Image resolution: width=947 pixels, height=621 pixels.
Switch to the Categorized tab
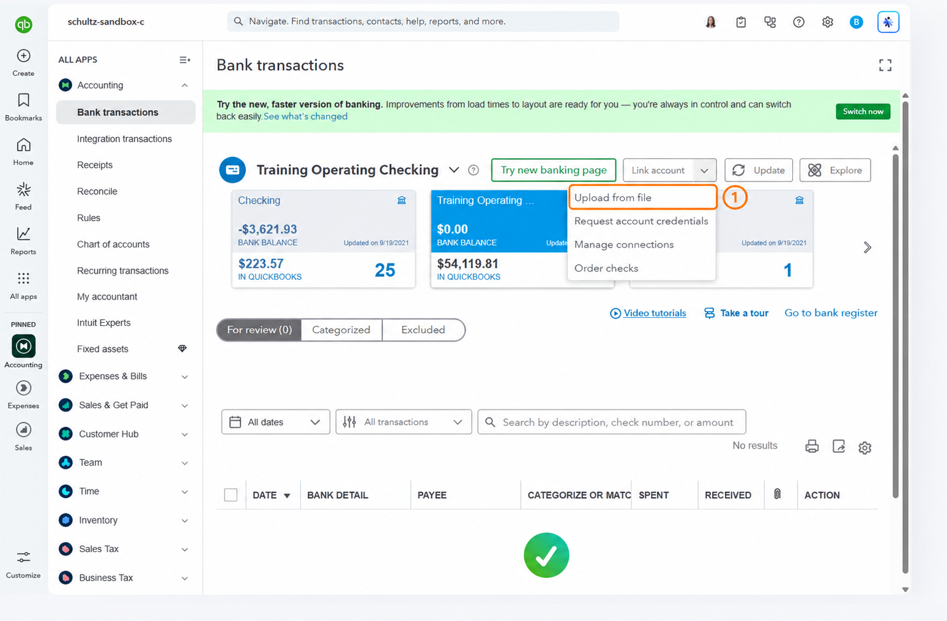pos(341,329)
